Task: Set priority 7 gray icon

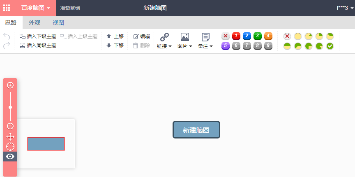Action: click(247, 46)
